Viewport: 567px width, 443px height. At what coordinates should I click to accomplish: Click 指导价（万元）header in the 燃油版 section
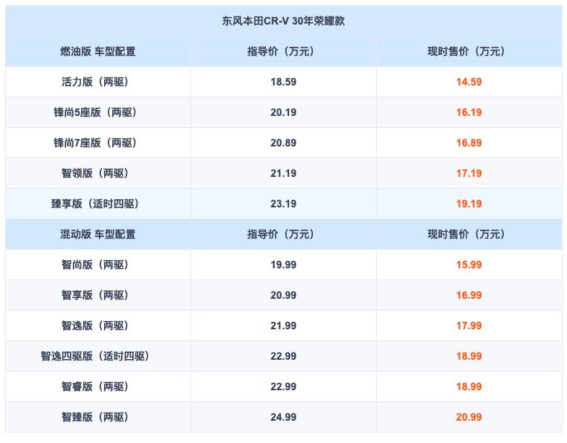click(283, 51)
